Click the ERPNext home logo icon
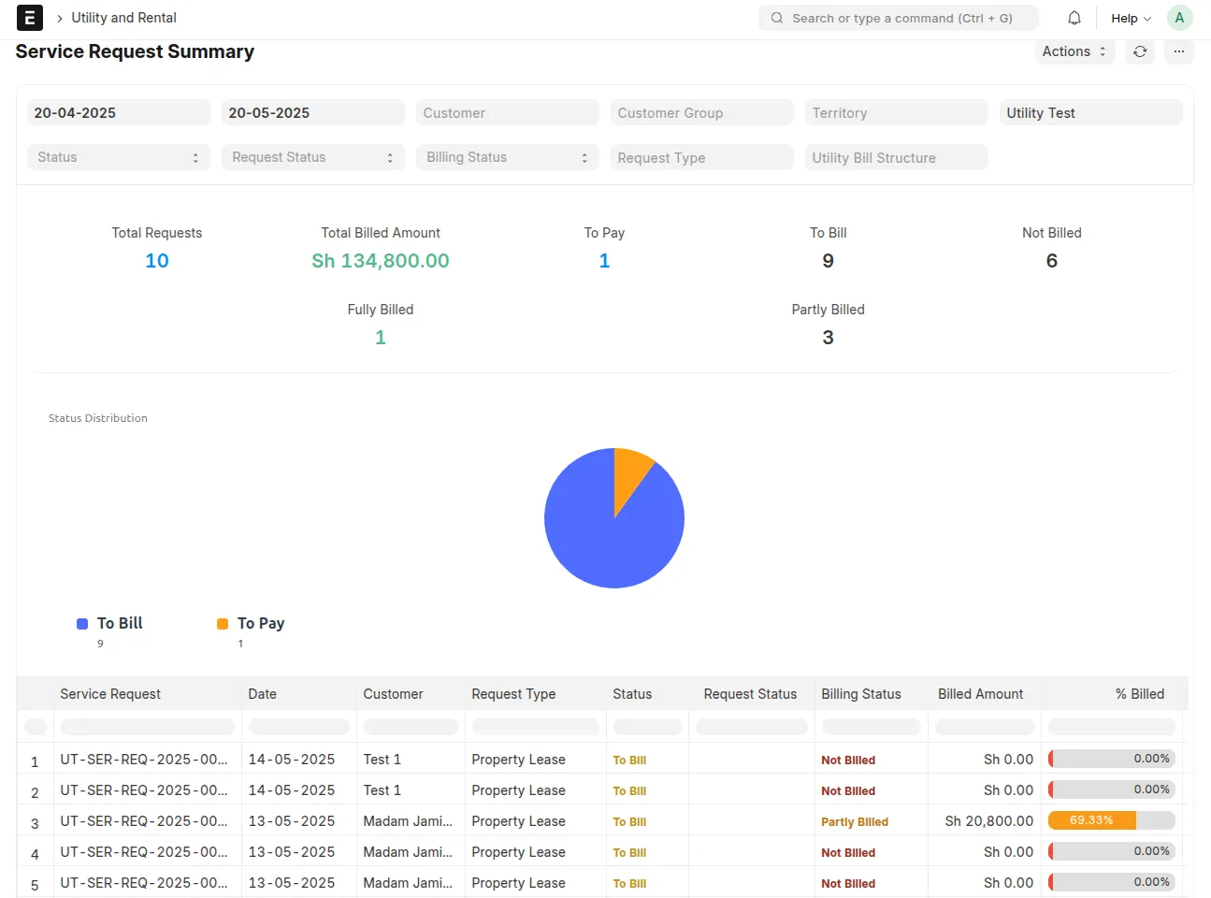The height and width of the screenshot is (898, 1211). point(30,18)
